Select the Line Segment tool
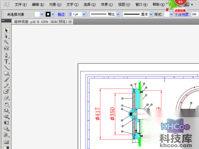199x149 pixels. point(6,68)
